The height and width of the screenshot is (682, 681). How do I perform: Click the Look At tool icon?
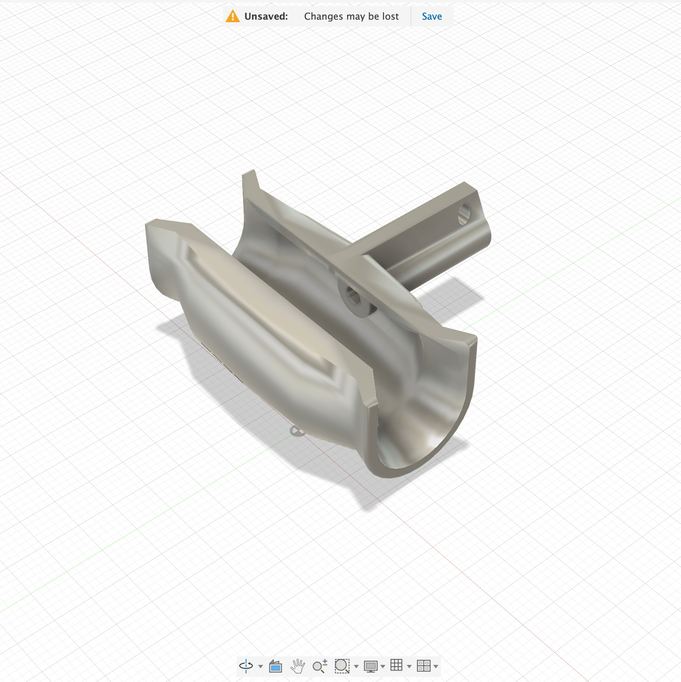[x=276, y=666]
